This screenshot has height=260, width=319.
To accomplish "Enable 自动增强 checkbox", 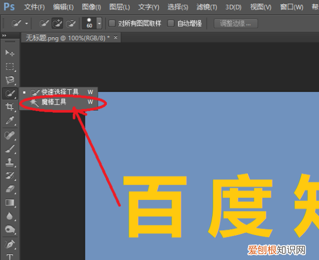I will coord(171,23).
